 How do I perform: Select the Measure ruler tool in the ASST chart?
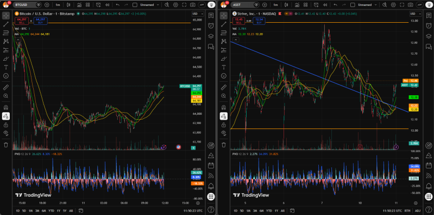tap(223, 88)
